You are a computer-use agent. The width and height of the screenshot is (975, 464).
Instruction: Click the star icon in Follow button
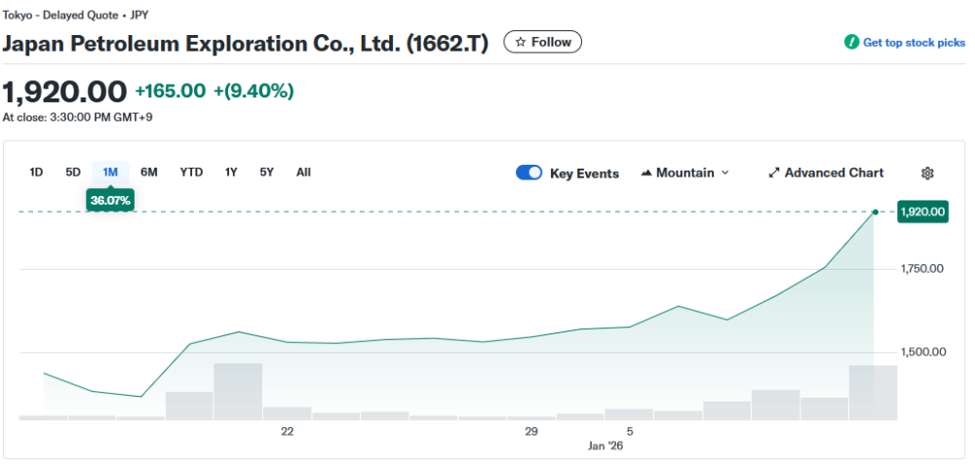click(x=521, y=42)
